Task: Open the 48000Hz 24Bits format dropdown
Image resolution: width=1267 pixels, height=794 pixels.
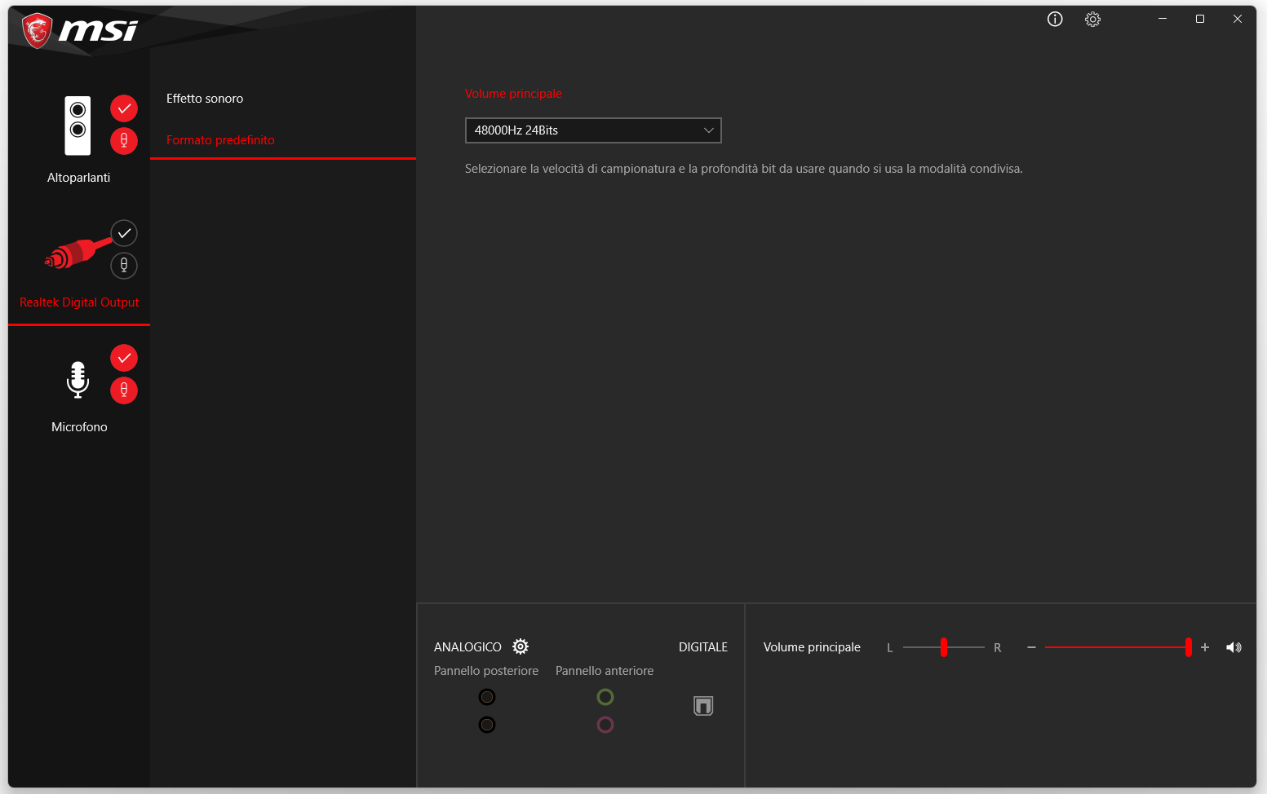Action: (593, 130)
